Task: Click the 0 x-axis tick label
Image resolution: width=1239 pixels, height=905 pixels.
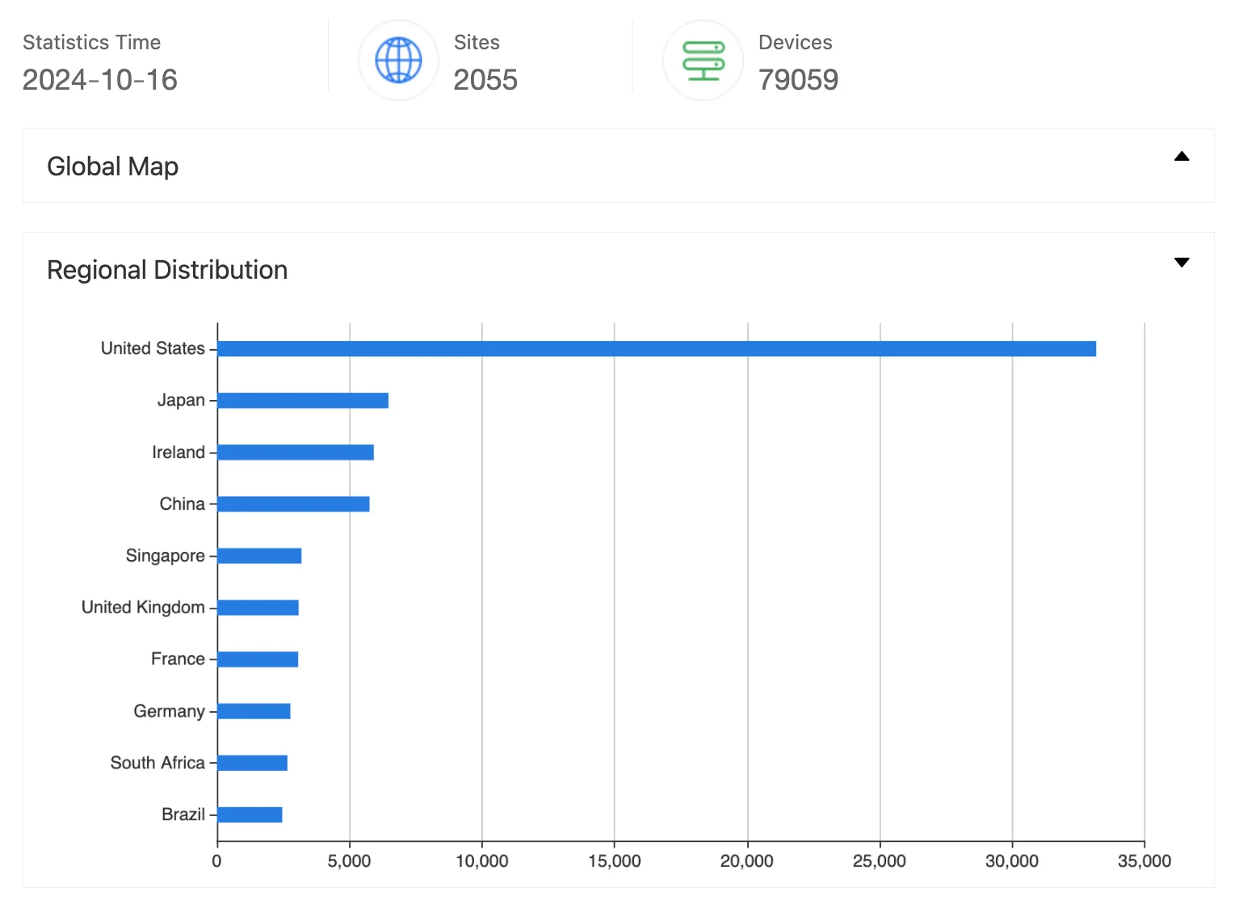Action: (x=216, y=861)
